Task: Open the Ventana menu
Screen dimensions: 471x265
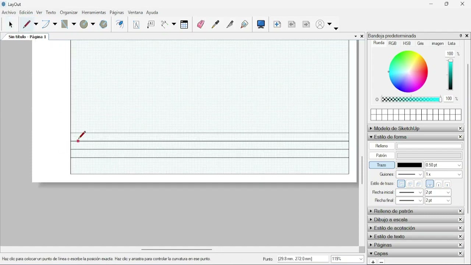Action: 135,13
